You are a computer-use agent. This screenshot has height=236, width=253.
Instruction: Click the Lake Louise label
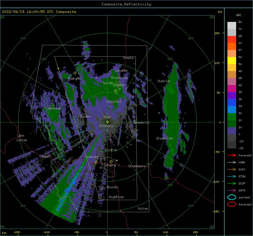point(22,138)
